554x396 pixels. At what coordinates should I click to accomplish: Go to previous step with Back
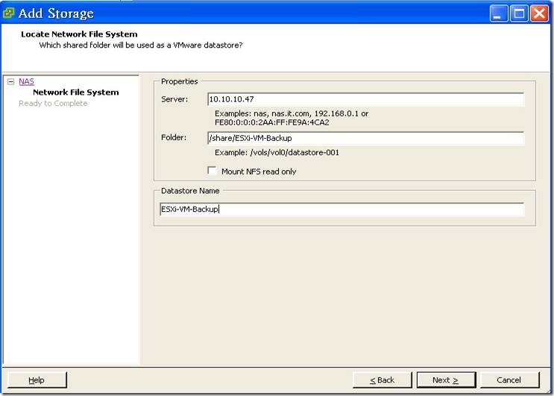[x=382, y=380]
